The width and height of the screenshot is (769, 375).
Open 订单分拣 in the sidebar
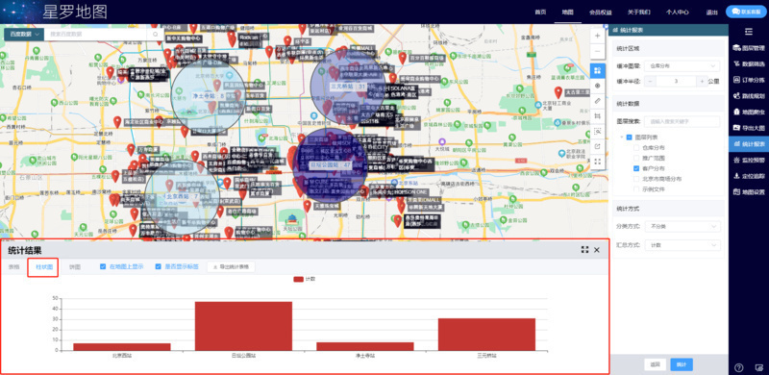(x=749, y=80)
